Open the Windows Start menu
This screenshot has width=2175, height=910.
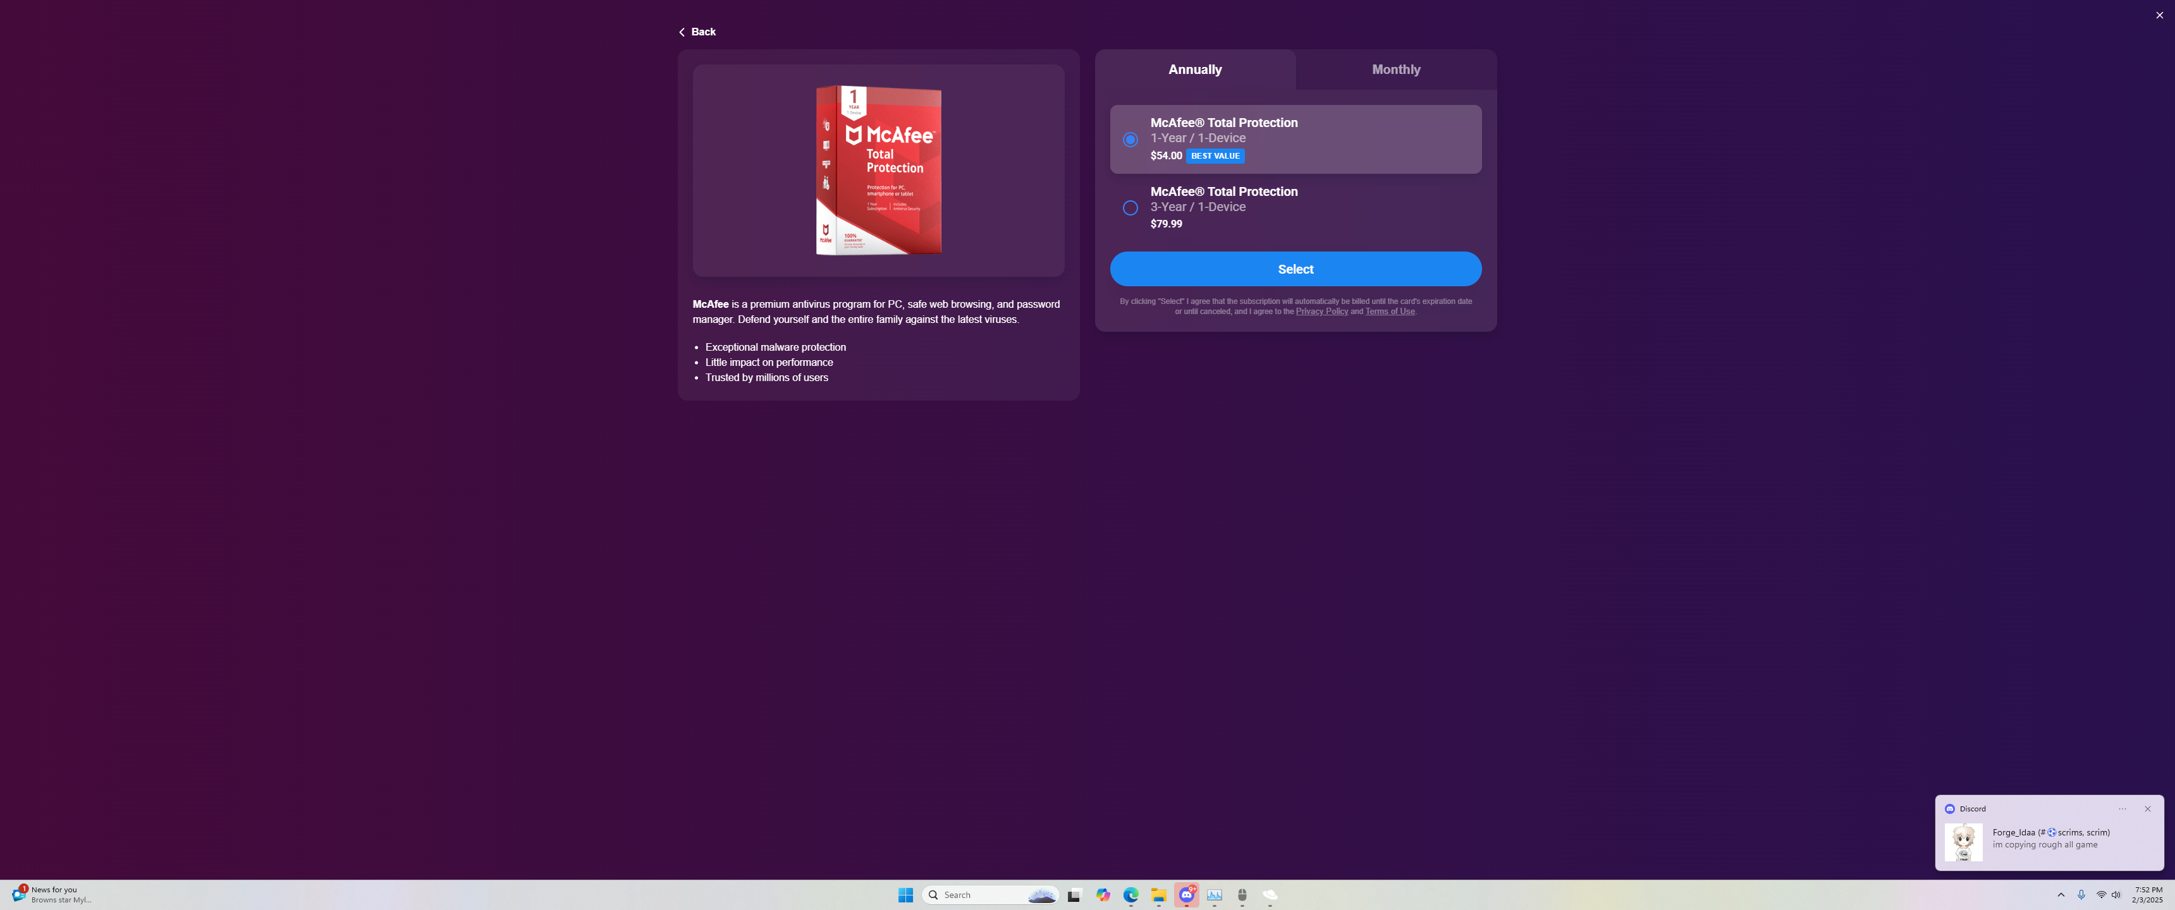click(905, 895)
